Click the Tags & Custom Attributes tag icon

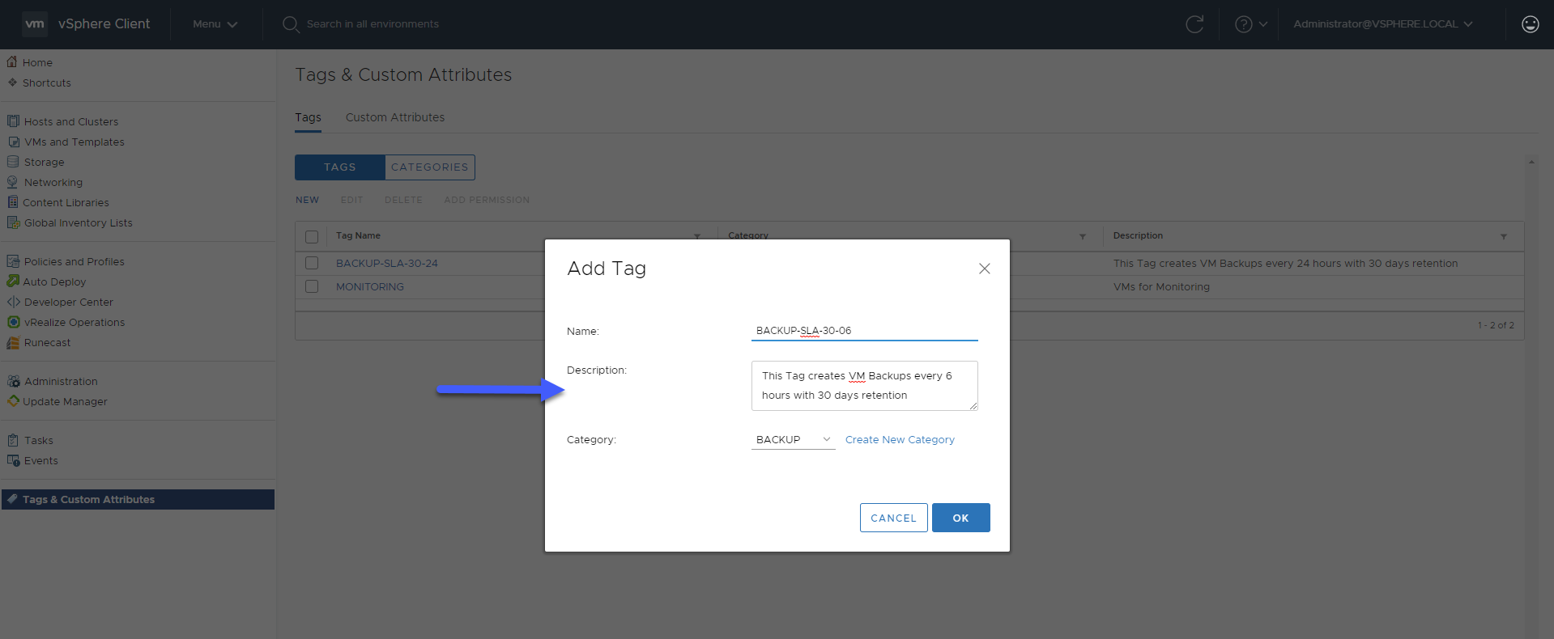coord(12,499)
